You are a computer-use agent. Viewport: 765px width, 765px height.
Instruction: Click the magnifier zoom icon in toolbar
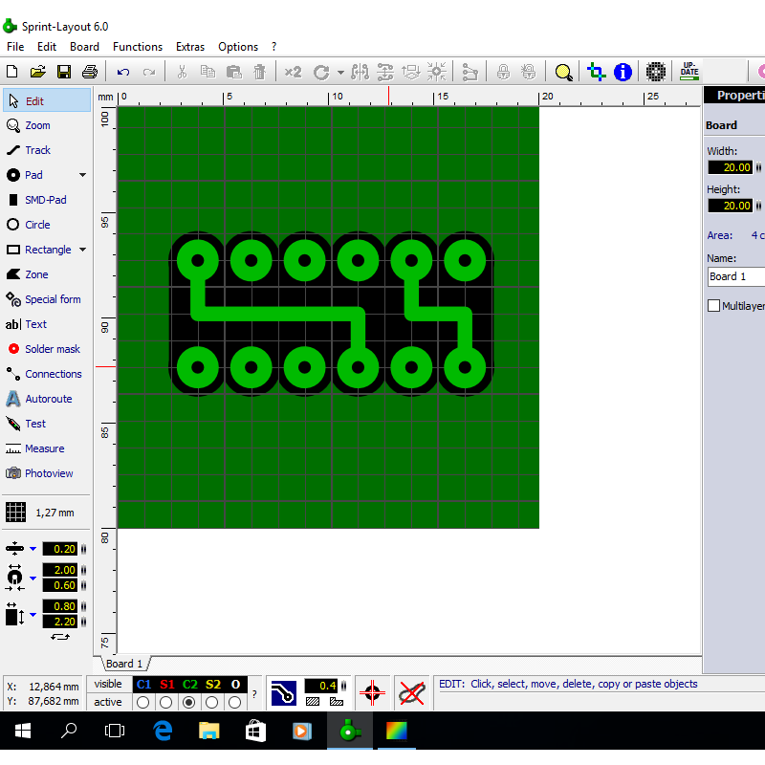(x=563, y=72)
